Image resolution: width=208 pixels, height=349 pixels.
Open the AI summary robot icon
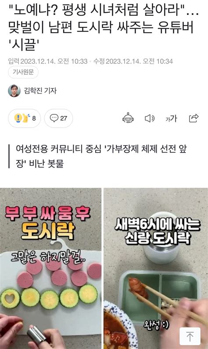pyautogui.click(x=128, y=118)
